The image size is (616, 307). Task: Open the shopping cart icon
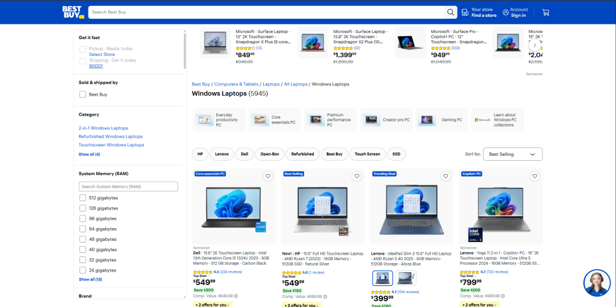click(546, 12)
